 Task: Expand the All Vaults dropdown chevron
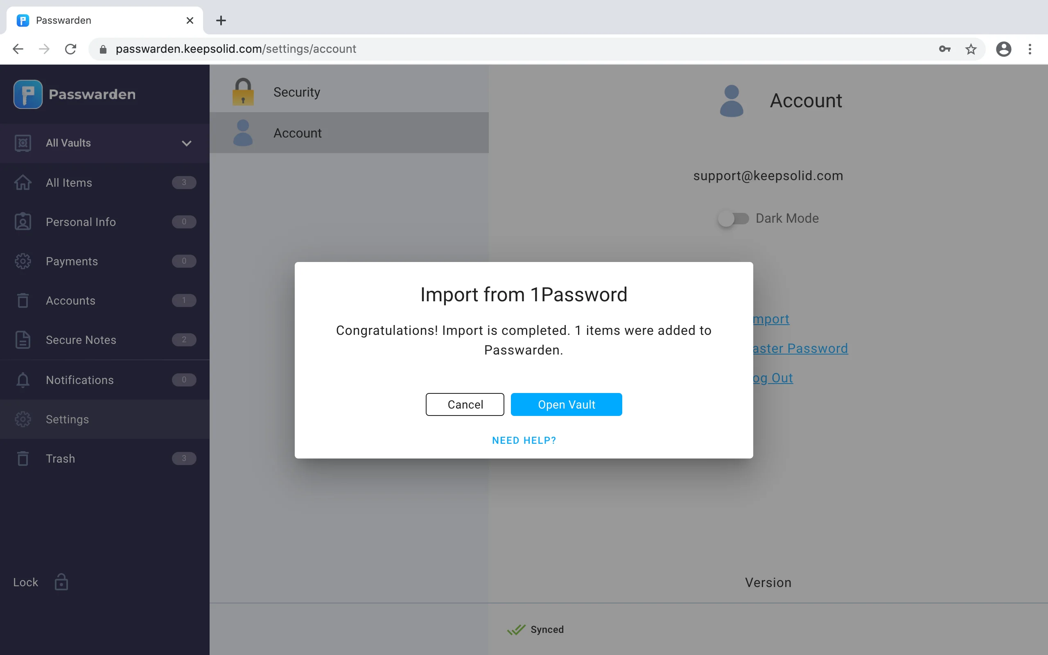(x=186, y=143)
